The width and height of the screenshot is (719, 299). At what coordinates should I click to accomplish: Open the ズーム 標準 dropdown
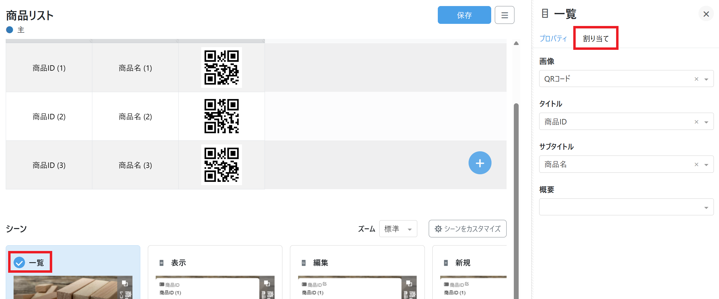[x=398, y=229]
